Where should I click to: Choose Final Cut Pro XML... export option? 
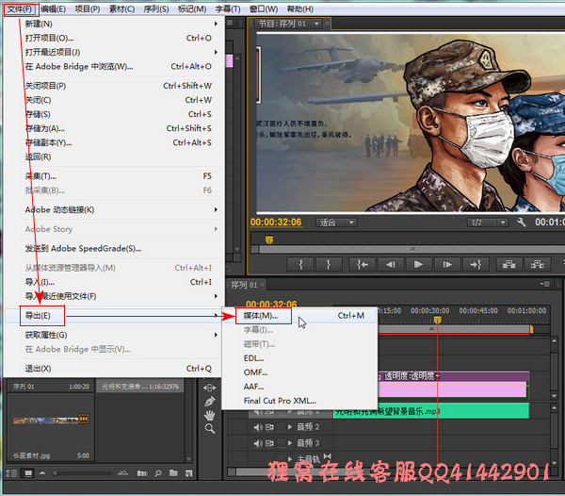(299, 401)
